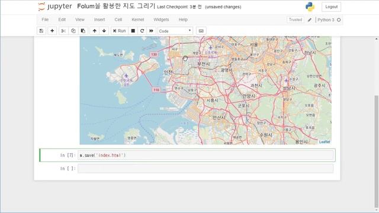This screenshot has width=379, height=213.
Task: Restart the kernel icon
Action: (x=142, y=31)
